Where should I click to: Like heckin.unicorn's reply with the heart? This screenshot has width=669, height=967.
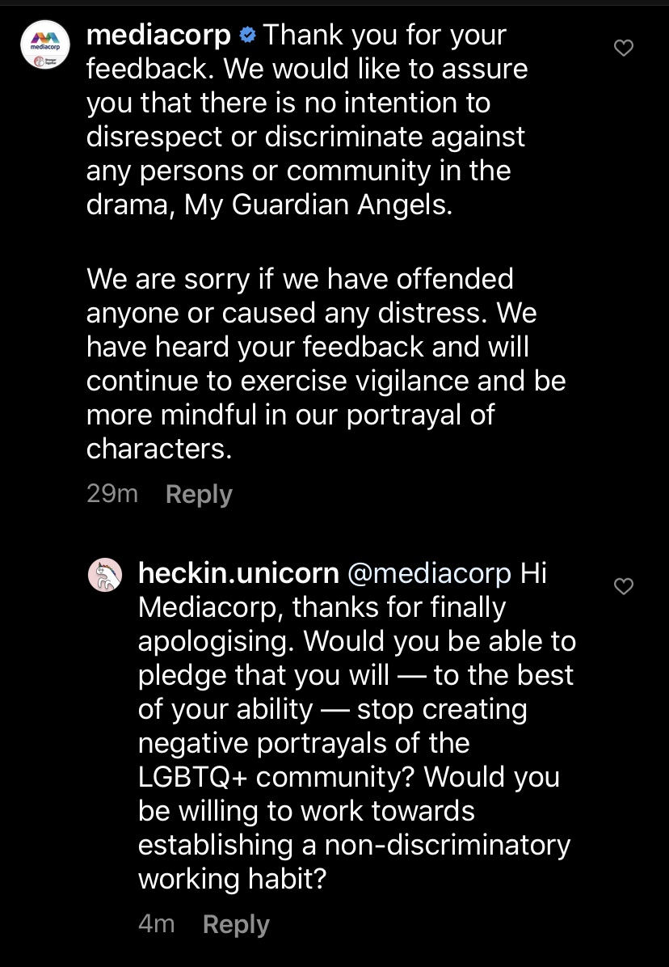click(x=624, y=586)
